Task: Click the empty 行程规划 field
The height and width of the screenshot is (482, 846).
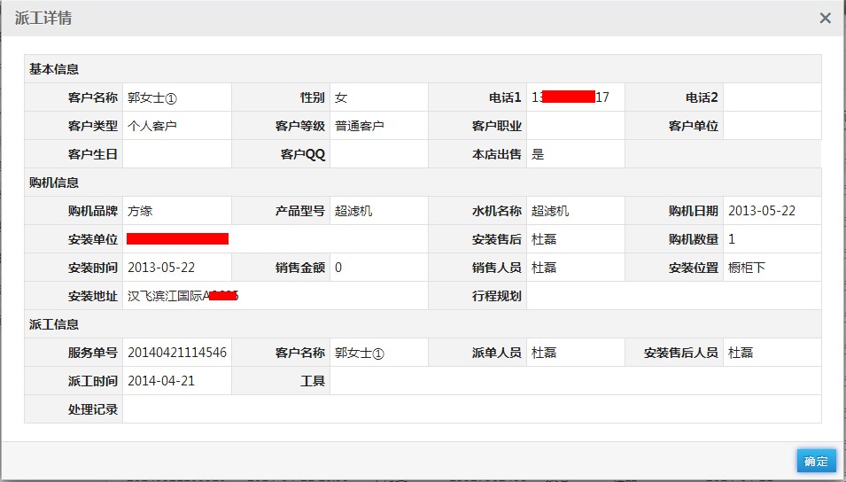Action: (673, 296)
